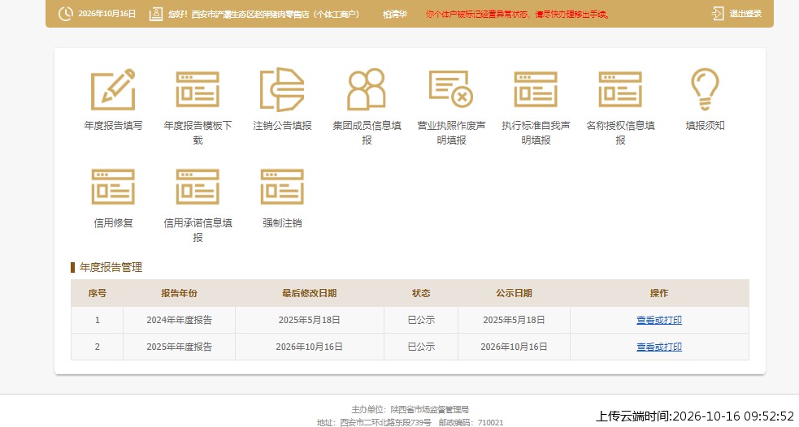Click the 序号 column header

click(97, 293)
